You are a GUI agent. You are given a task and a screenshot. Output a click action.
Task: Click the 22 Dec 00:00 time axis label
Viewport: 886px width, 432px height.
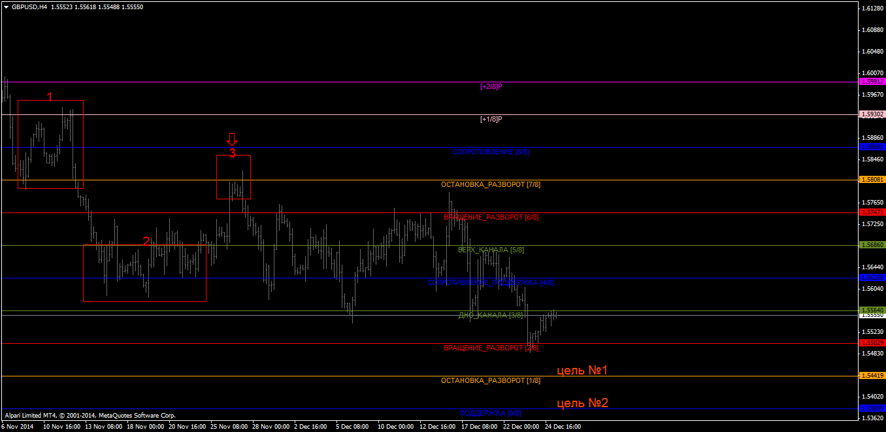point(522,427)
